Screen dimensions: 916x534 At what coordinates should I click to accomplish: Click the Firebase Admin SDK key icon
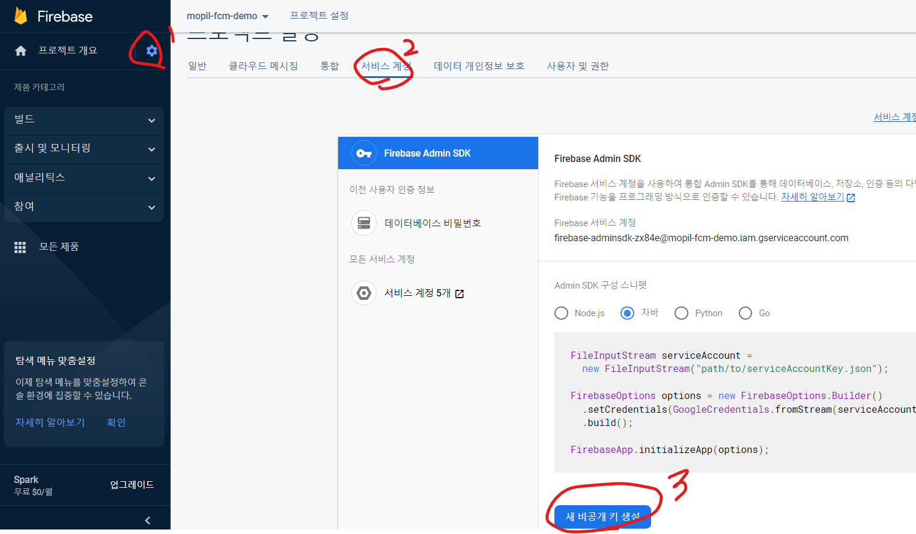coord(364,154)
